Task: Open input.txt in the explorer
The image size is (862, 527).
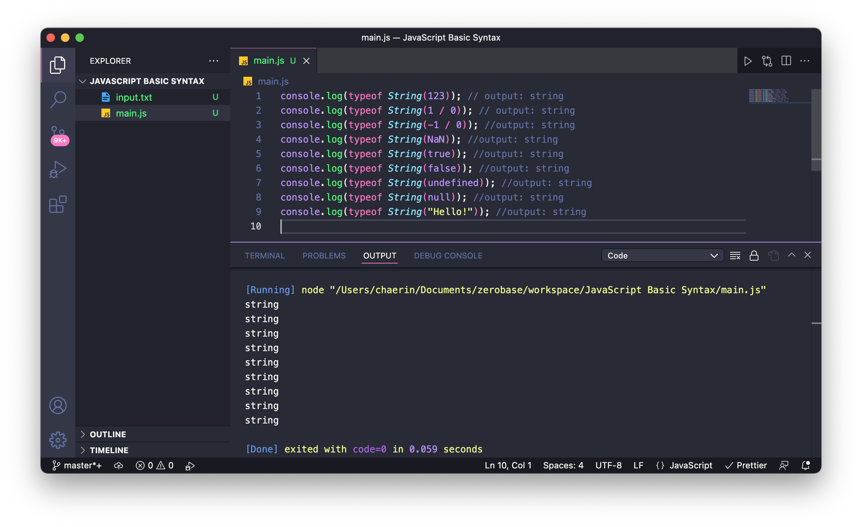Action: 134,97
